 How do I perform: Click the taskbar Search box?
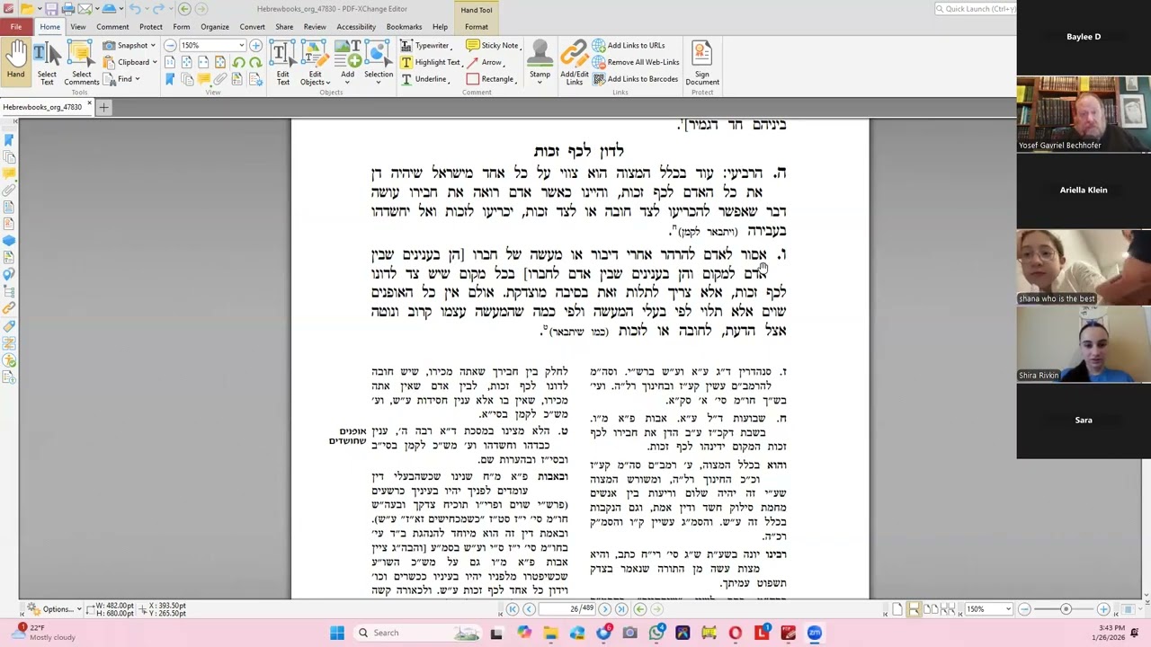[416, 633]
